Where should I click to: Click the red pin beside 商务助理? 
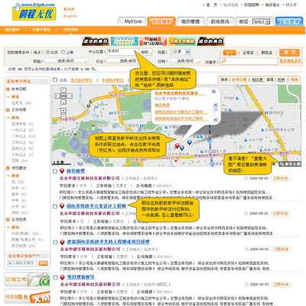click(62, 171)
